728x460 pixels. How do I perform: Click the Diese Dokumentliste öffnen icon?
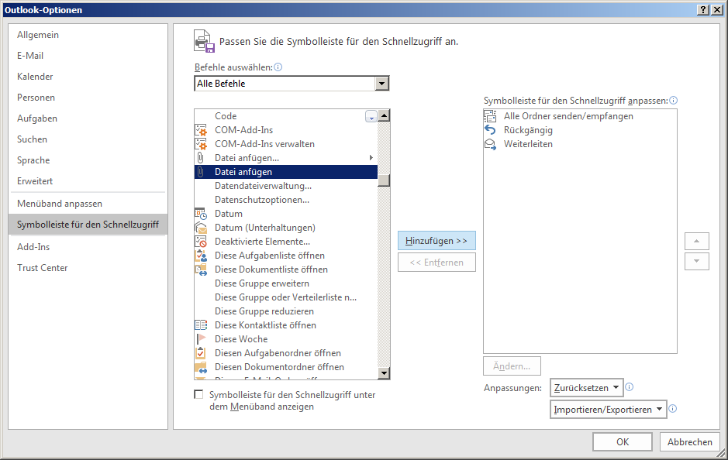(201, 269)
